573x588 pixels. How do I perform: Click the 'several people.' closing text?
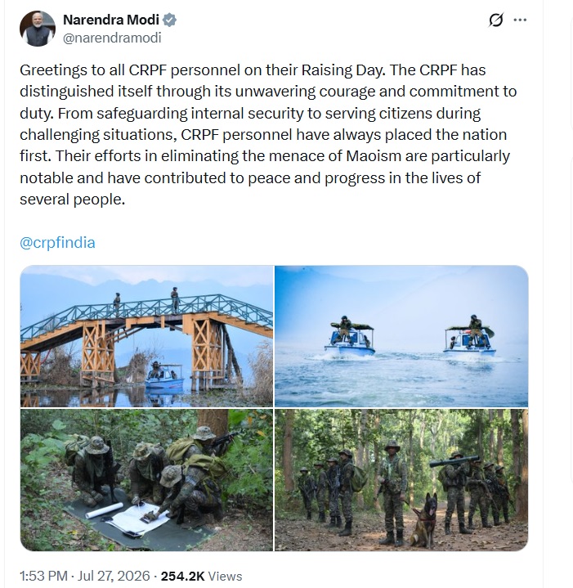[x=72, y=199]
